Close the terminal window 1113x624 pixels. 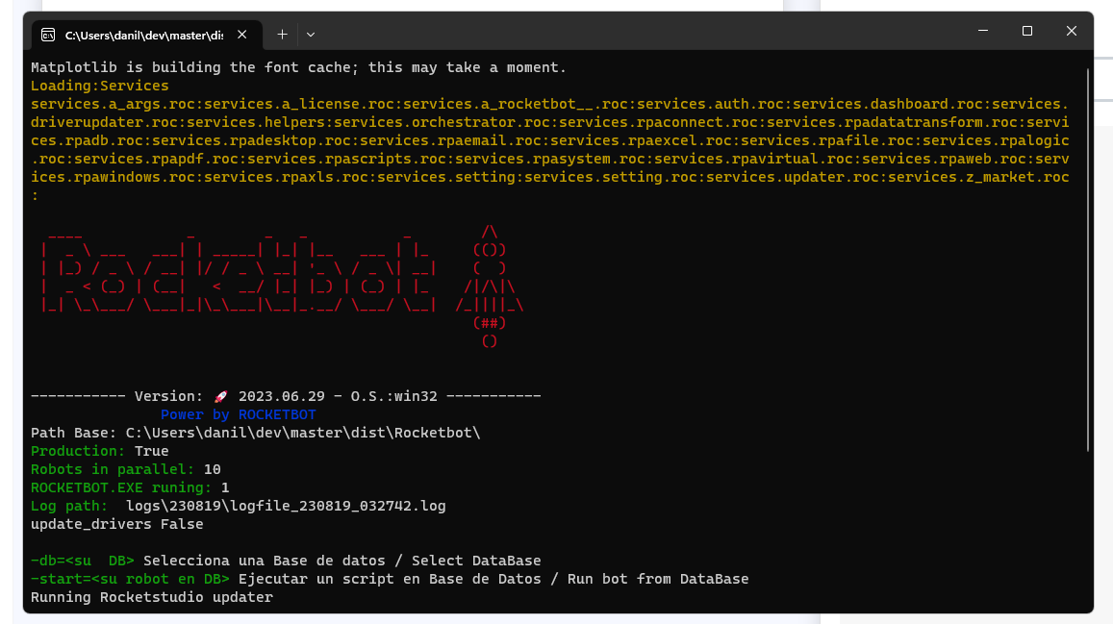pyautogui.click(x=1071, y=31)
